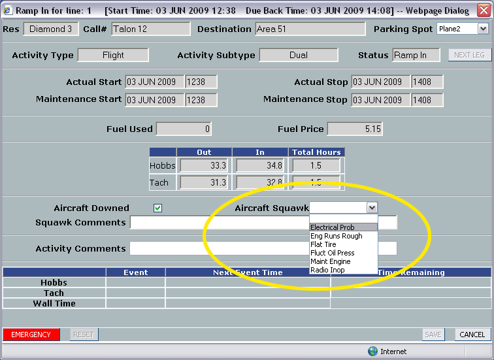This screenshot has height=360, width=494.
Task: Click the Internet Explorer page icon in title bar
Action: click(8, 10)
